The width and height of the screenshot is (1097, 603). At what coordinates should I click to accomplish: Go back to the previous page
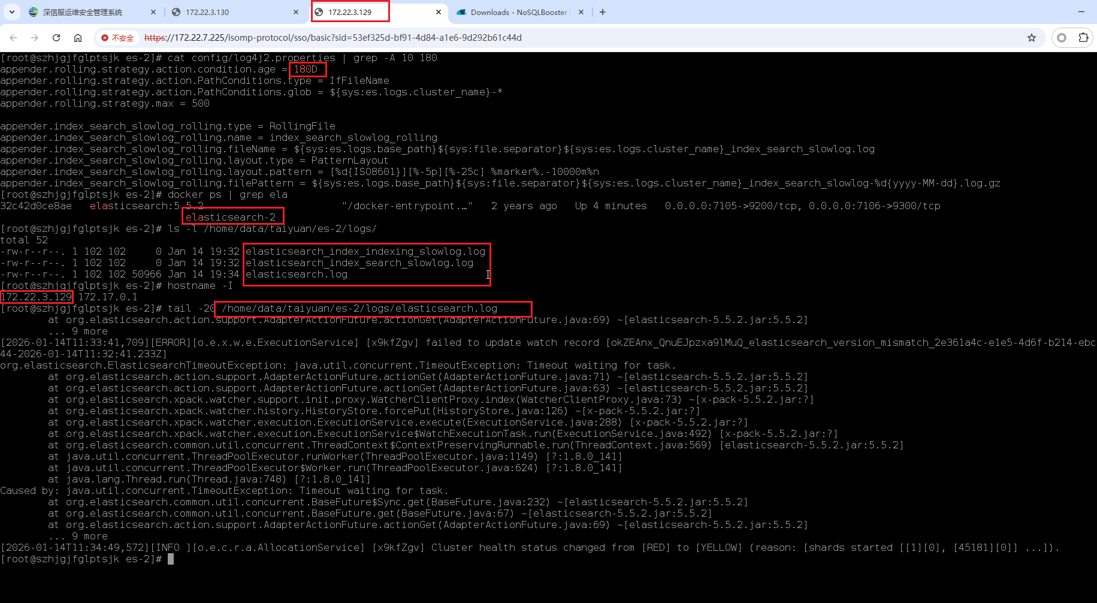pyautogui.click(x=13, y=38)
